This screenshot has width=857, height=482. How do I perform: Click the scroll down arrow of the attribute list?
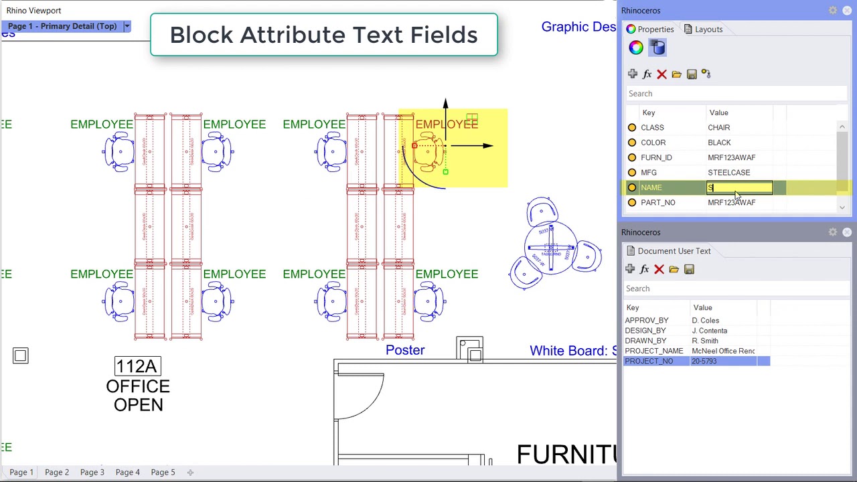tap(842, 208)
